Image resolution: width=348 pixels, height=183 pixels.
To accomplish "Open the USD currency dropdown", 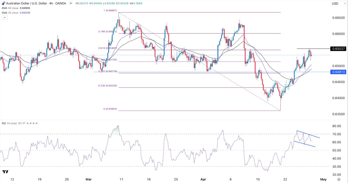I will [x=339, y=4].
